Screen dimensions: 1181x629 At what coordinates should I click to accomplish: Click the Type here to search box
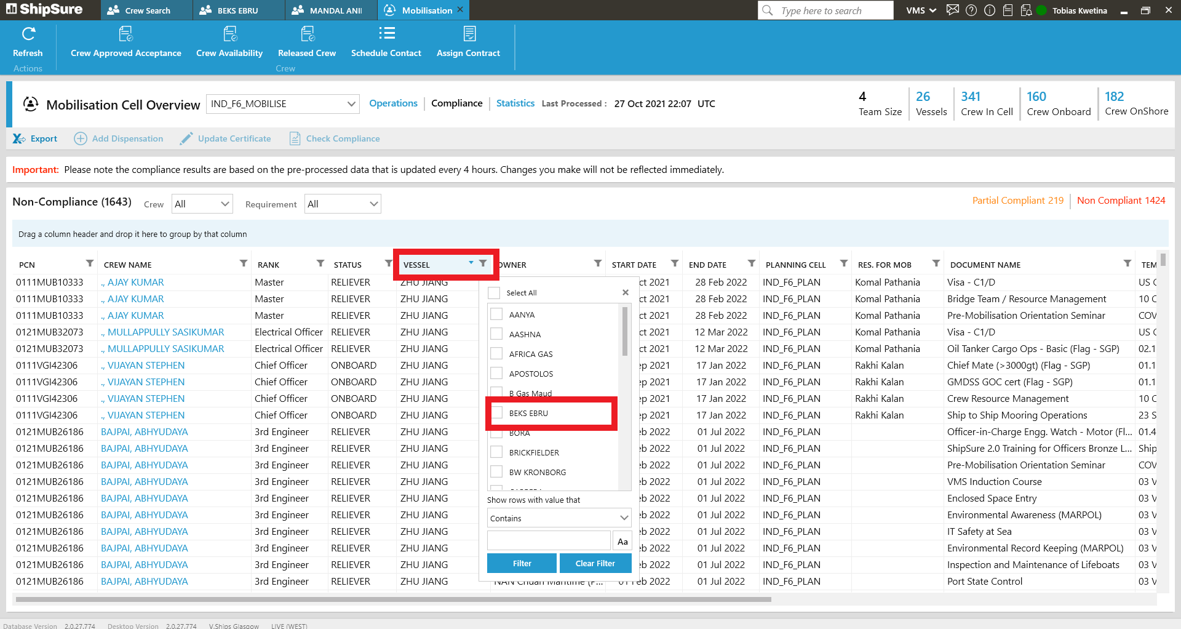click(x=826, y=10)
